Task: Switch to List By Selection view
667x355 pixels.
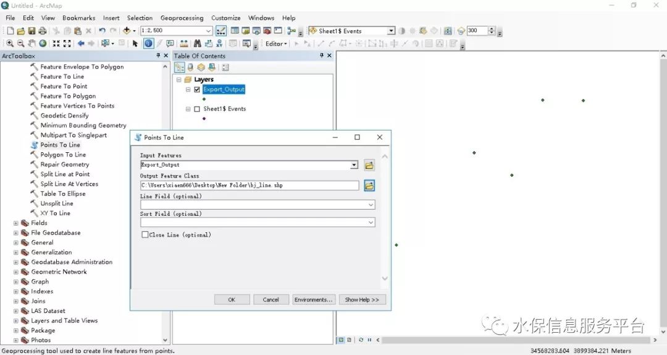Action: coord(211,68)
